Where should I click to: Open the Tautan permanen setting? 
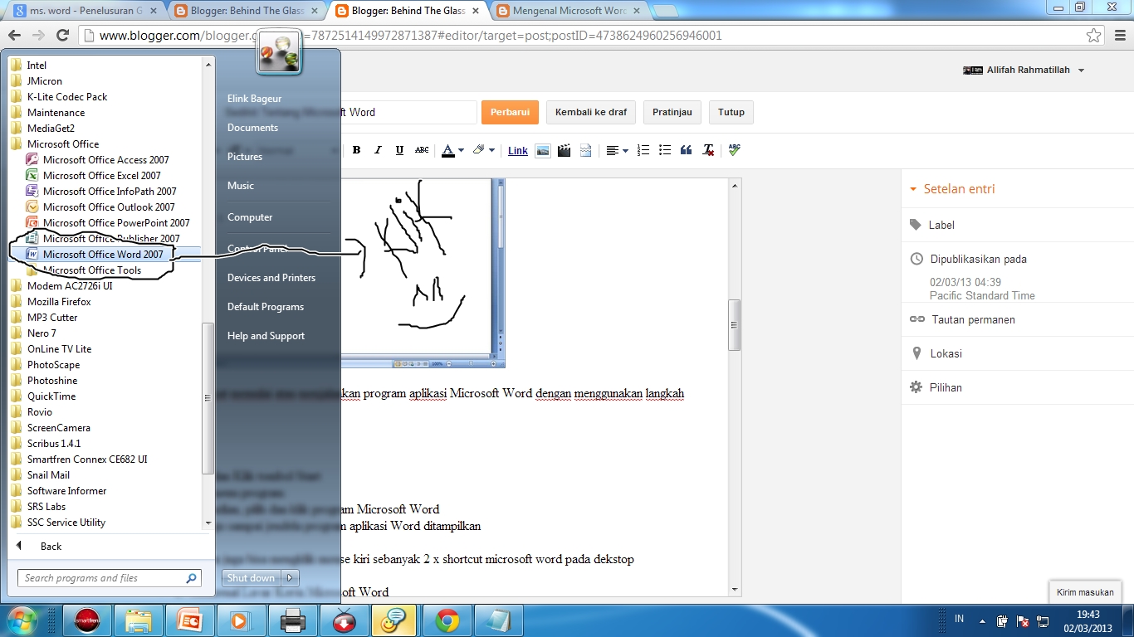[973, 320]
